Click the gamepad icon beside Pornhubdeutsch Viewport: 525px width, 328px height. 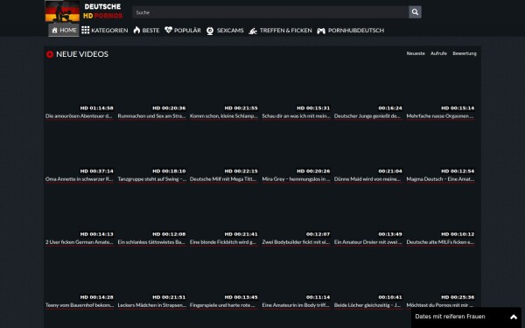(x=321, y=31)
